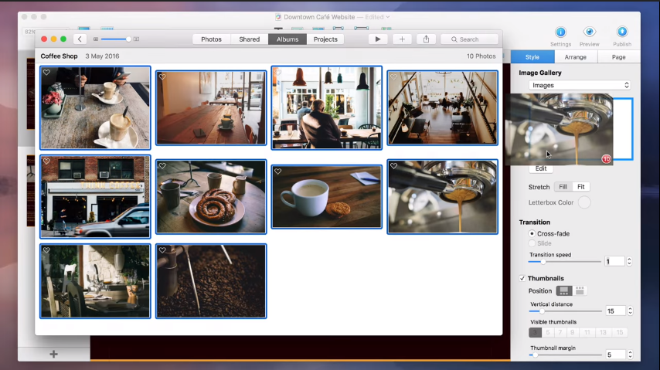Open the Settings icon in the toolbar
This screenshot has width=660, height=370.
[560, 32]
